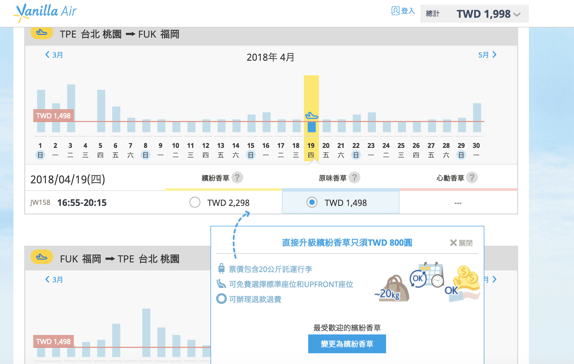Image resolution: width=574 pixels, height=364 pixels.
Task: Pick date 22 日 in outbound calendar
Action: pos(356,150)
